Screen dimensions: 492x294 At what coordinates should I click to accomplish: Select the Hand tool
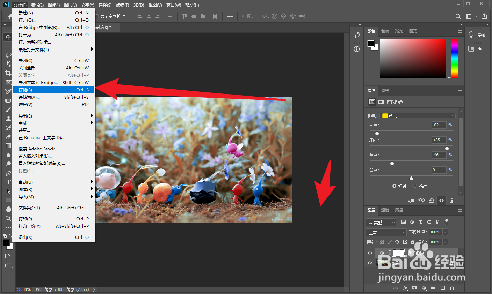click(x=8, y=209)
